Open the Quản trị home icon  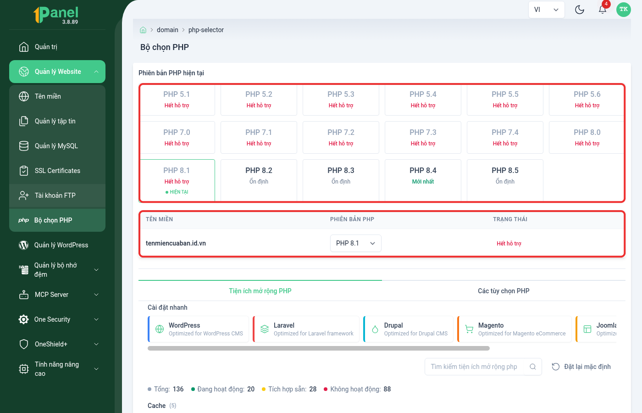pos(24,47)
